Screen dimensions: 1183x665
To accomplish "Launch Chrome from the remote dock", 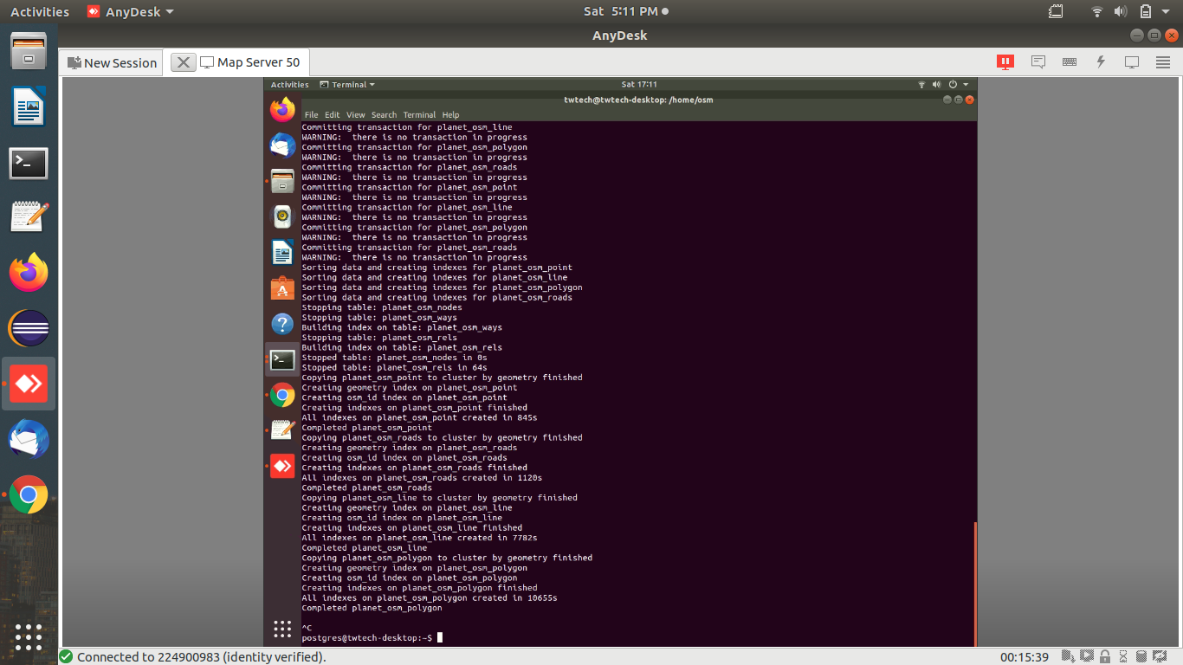I will click(x=282, y=396).
